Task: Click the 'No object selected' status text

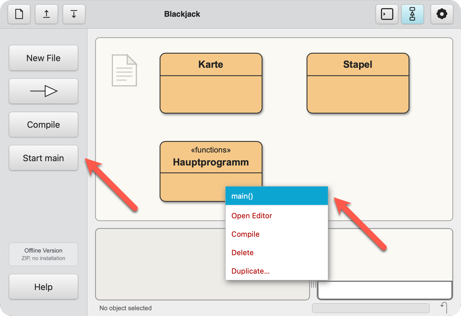Action: click(125, 308)
